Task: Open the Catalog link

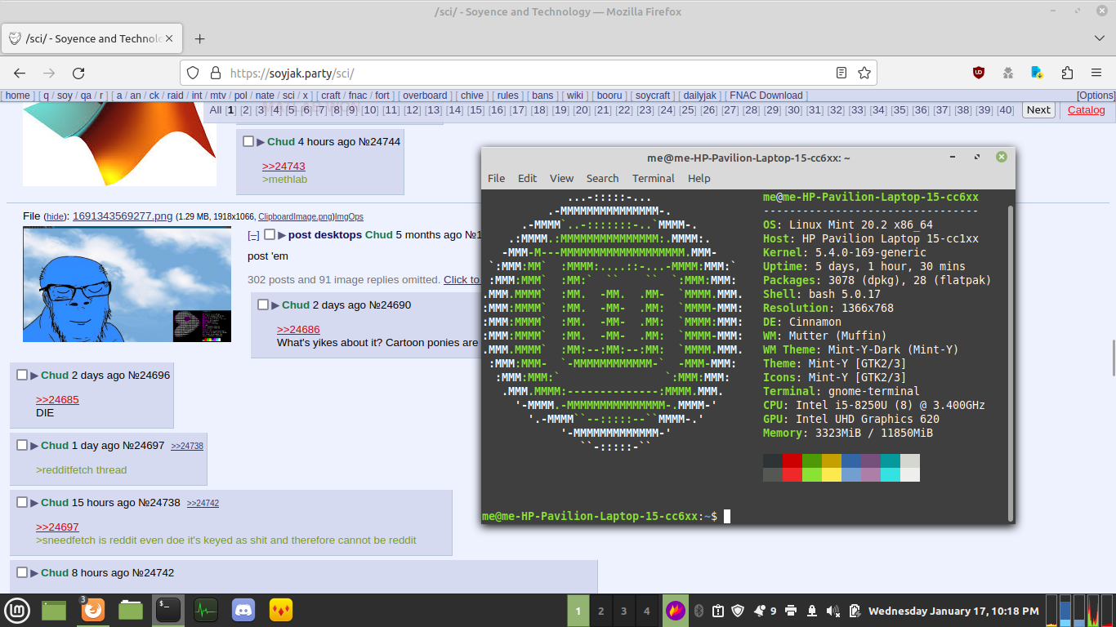Action: click(1086, 110)
